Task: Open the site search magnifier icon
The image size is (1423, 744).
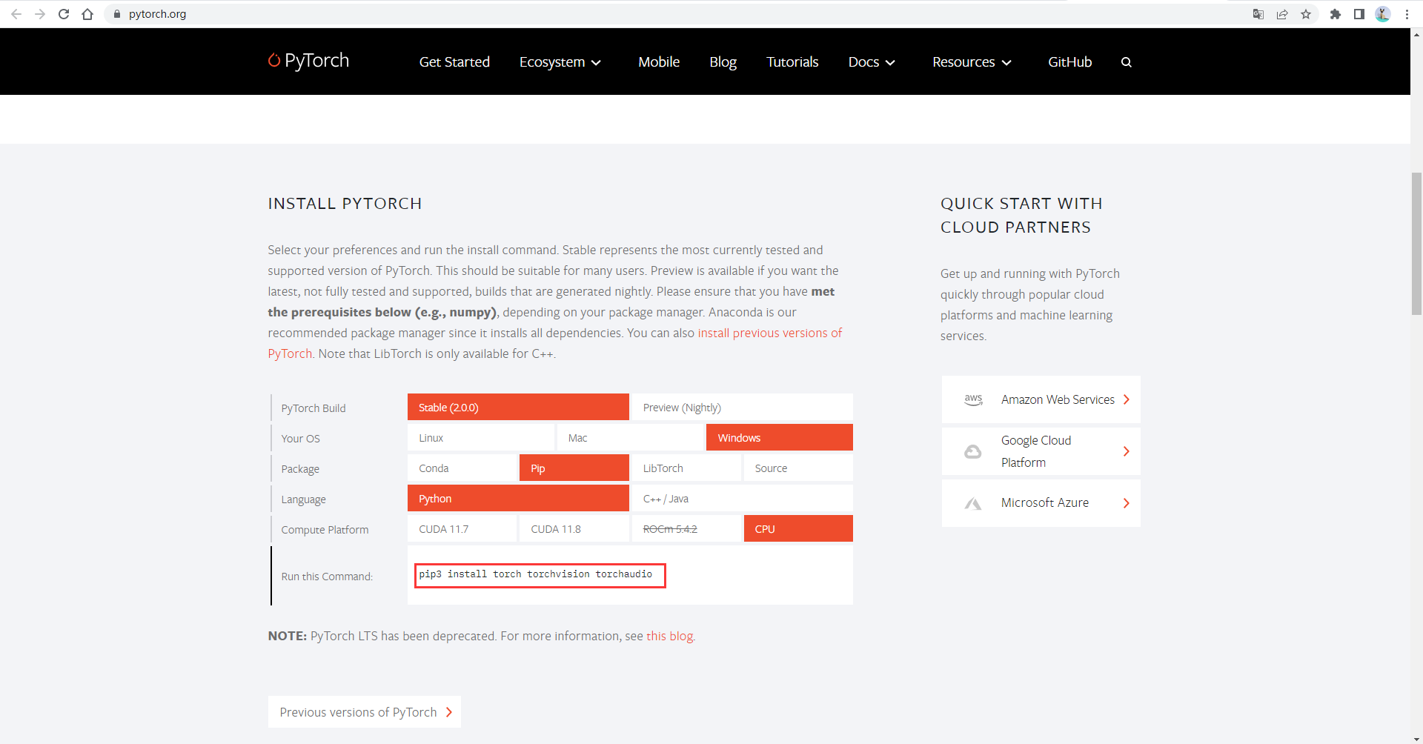Action: [1127, 62]
